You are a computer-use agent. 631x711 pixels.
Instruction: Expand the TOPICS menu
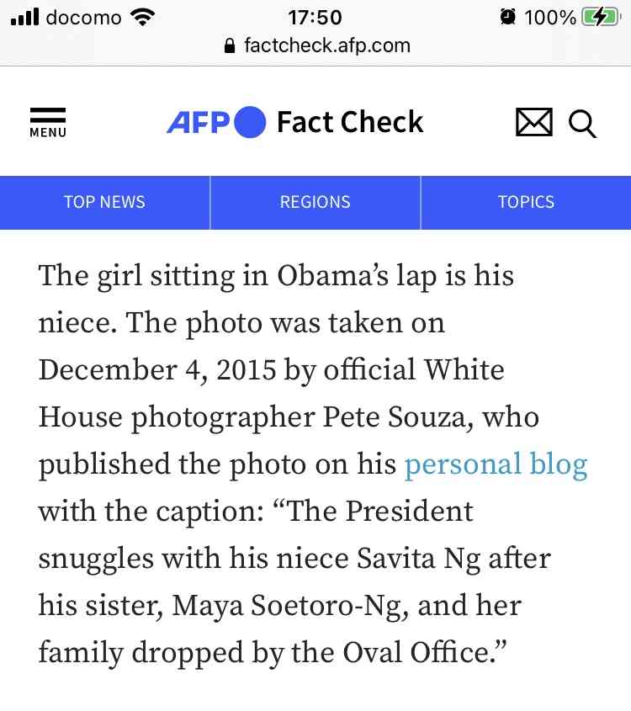pos(526,202)
